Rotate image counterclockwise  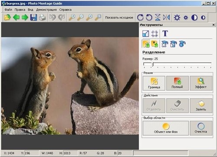(x=149, y=17)
